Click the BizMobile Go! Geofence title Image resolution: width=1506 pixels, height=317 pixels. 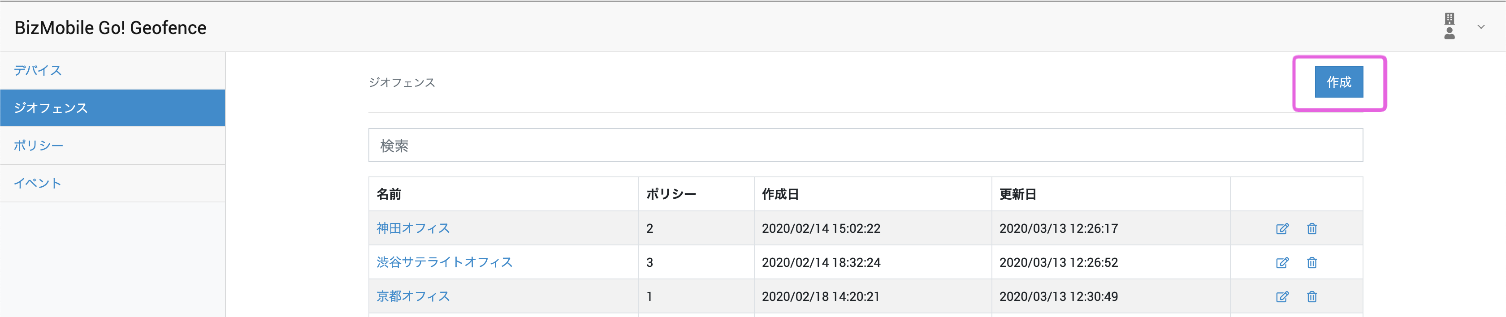pyautogui.click(x=111, y=27)
